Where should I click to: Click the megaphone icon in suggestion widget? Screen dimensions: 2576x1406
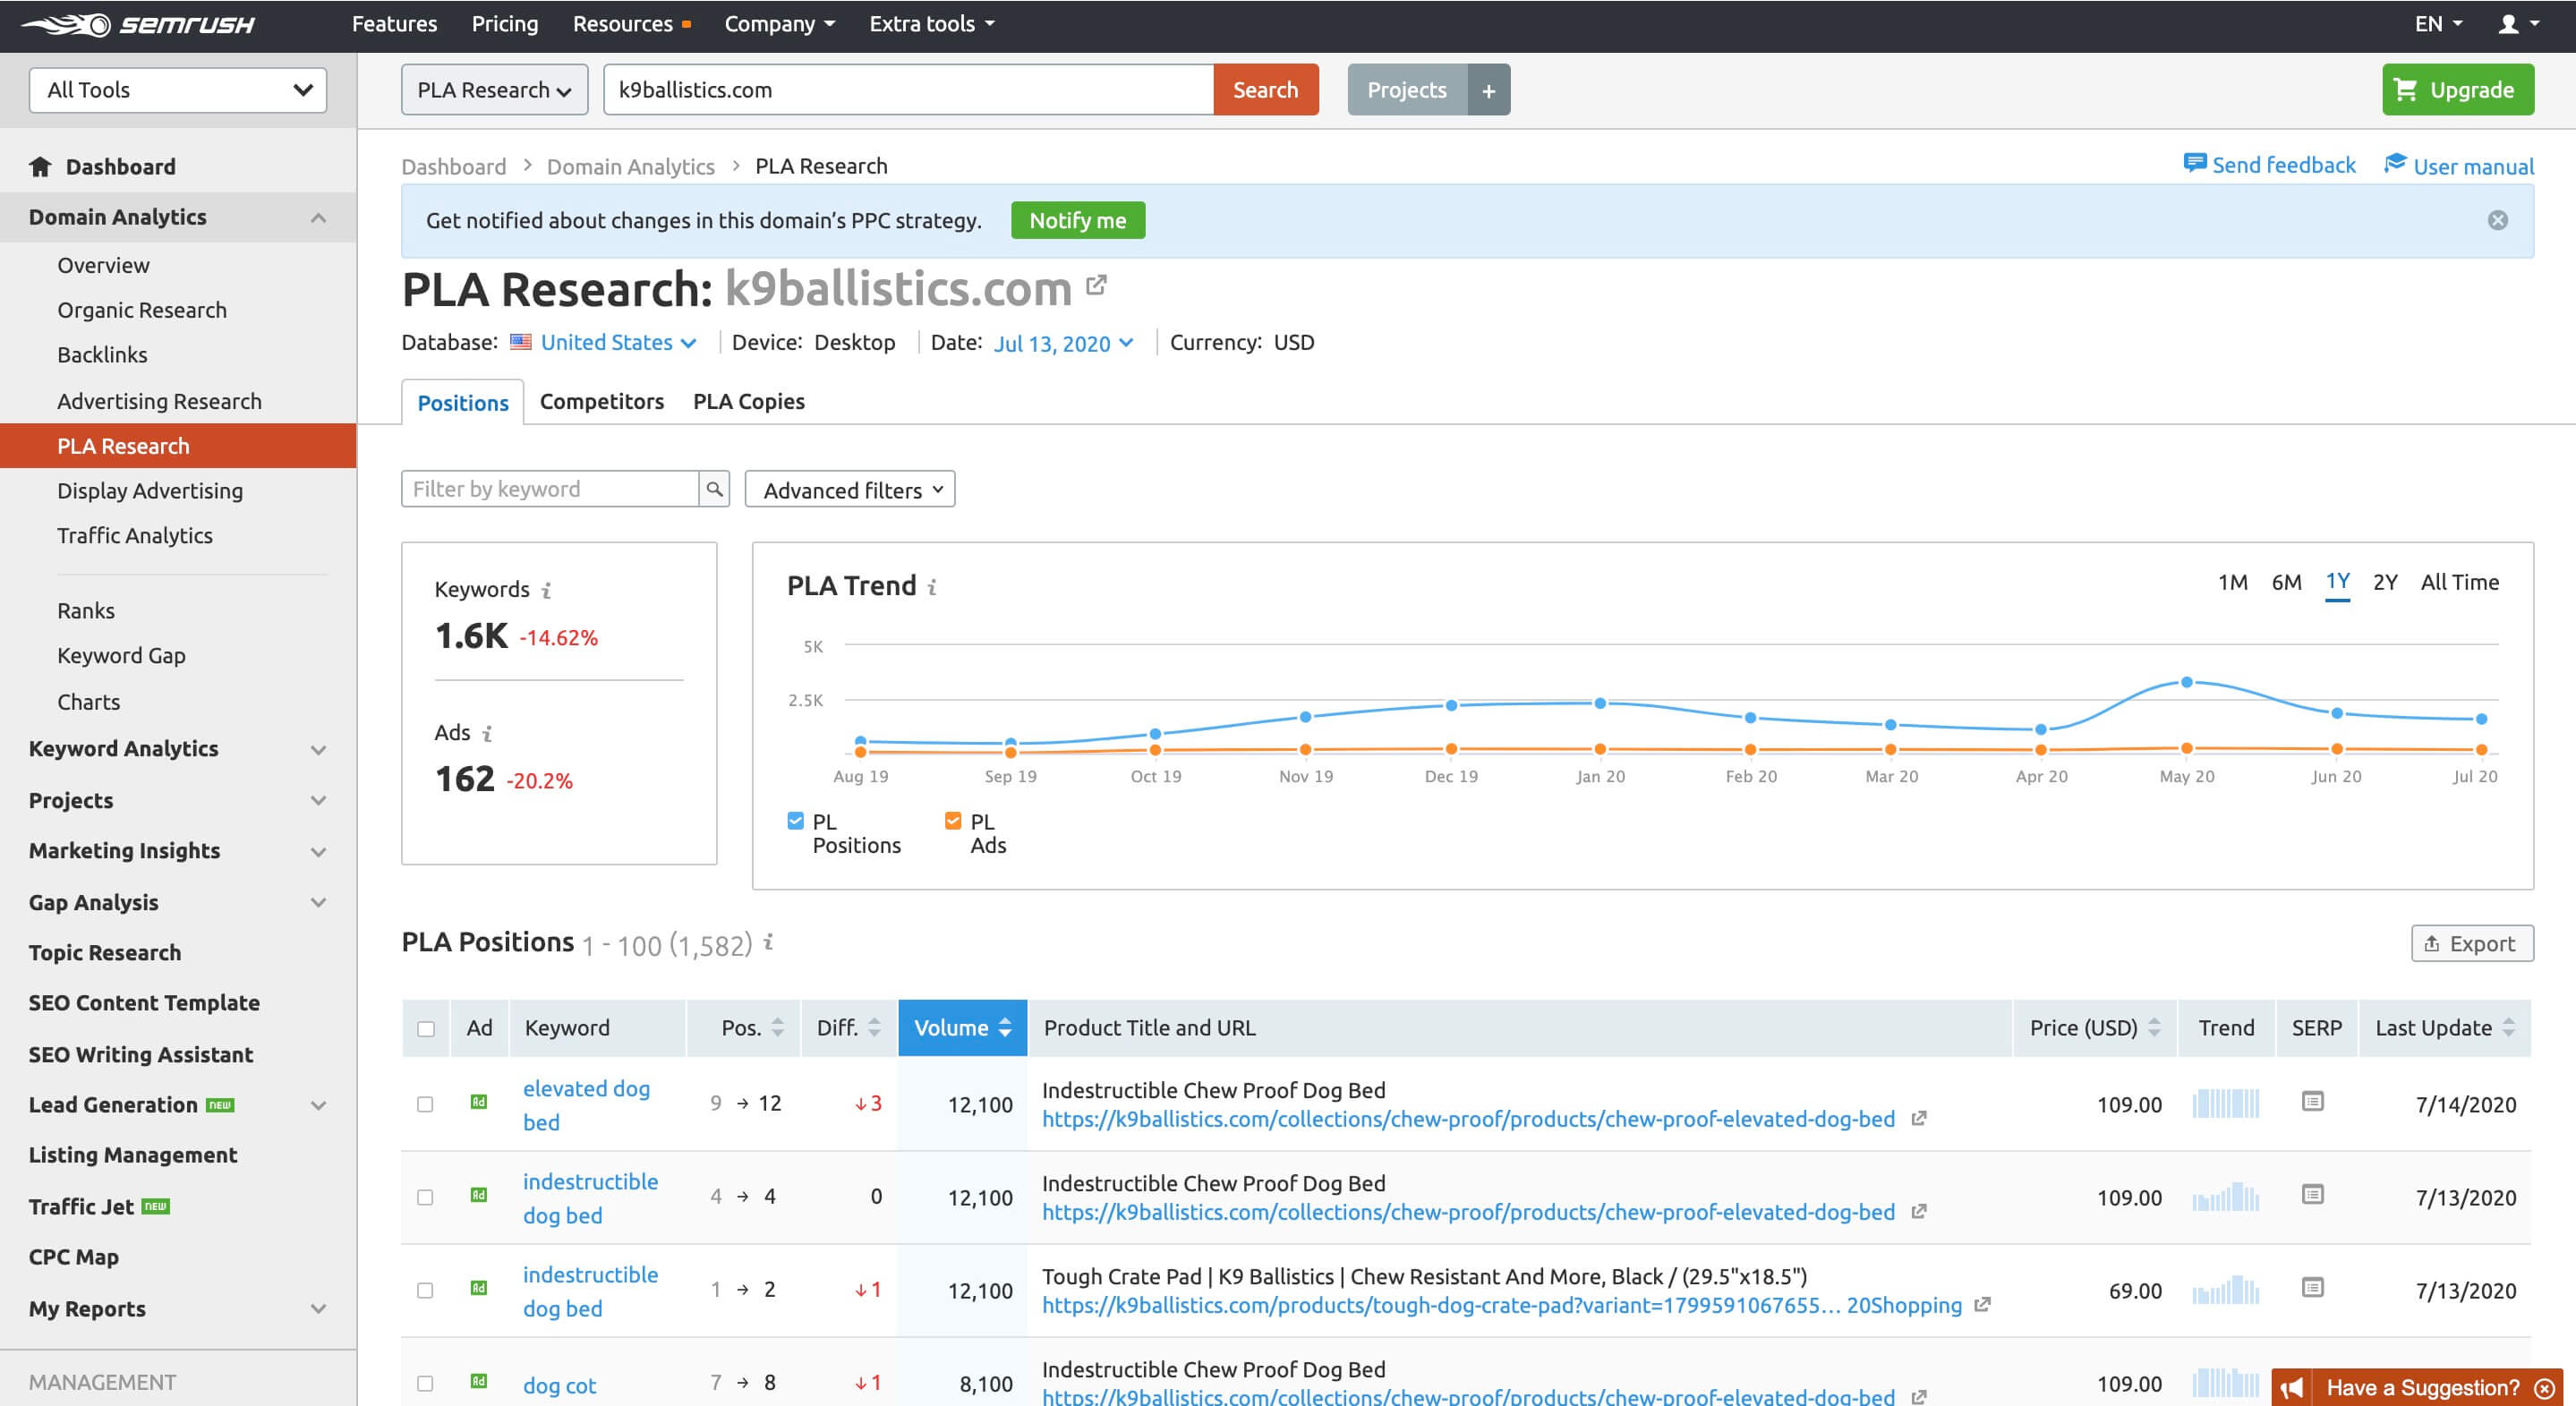tap(2292, 1388)
